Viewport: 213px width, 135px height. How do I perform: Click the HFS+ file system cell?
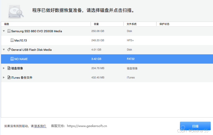[x=130, y=40]
